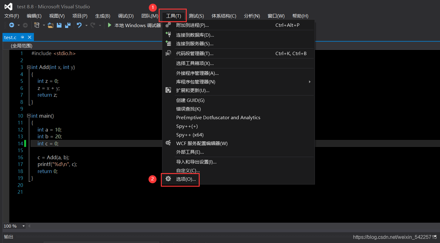440x243 pixels.
Task: Open the 测试(S) menu
Action: [196, 16]
